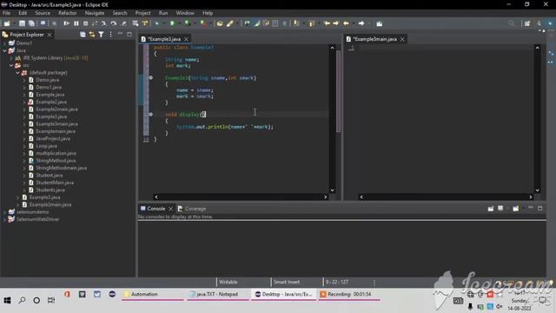
Task: Switch to the Coverage tab
Action: coord(192,209)
